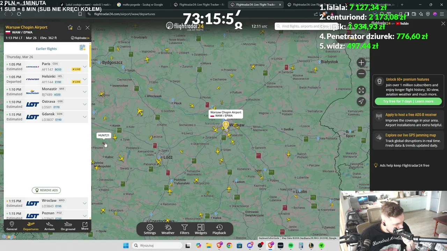
Task: Switch to the Arrivals tab
Action: (50, 226)
